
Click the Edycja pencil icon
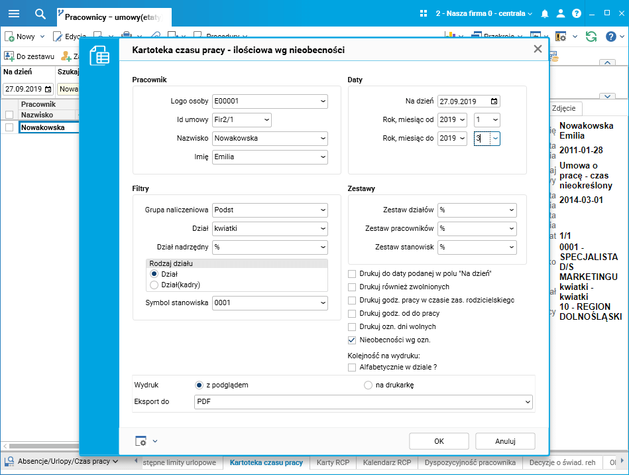pyautogui.click(x=58, y=36)
